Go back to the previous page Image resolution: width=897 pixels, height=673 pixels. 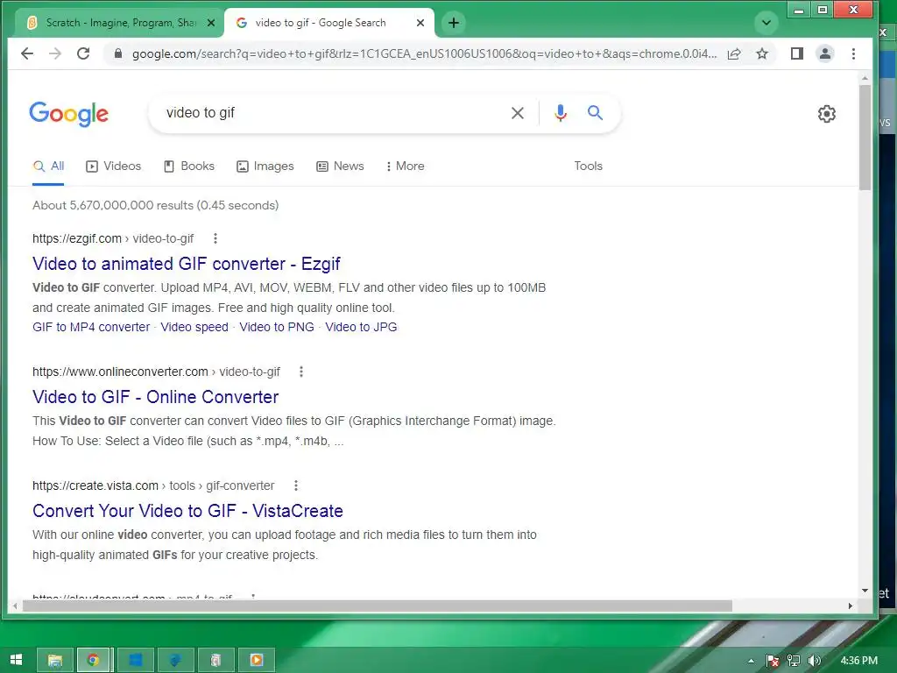tap(27, 53)
